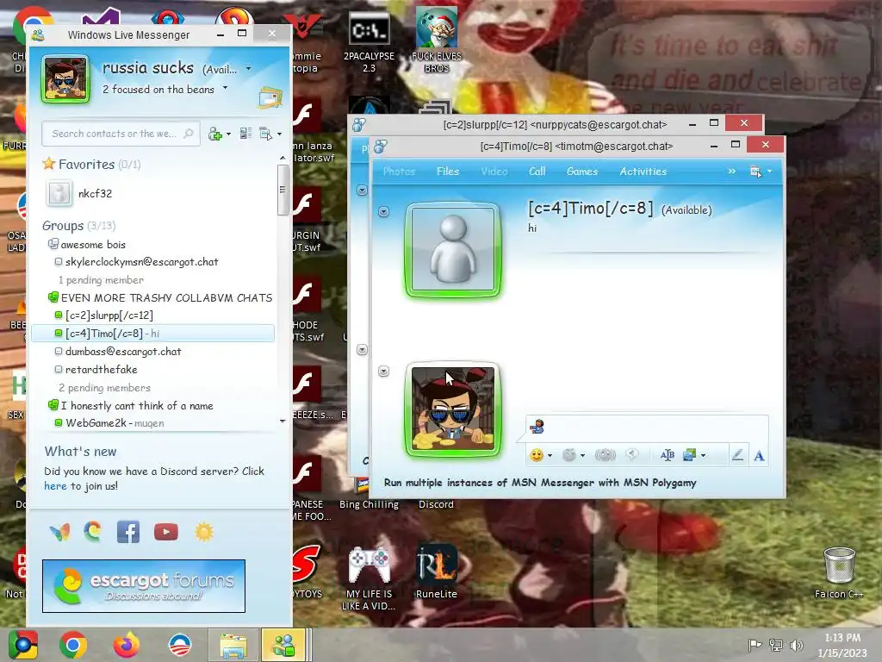Image resolution: width=882 pixels, height=662 pixels.
Task: Click Timo's display picture in chat
Action: 453,251
